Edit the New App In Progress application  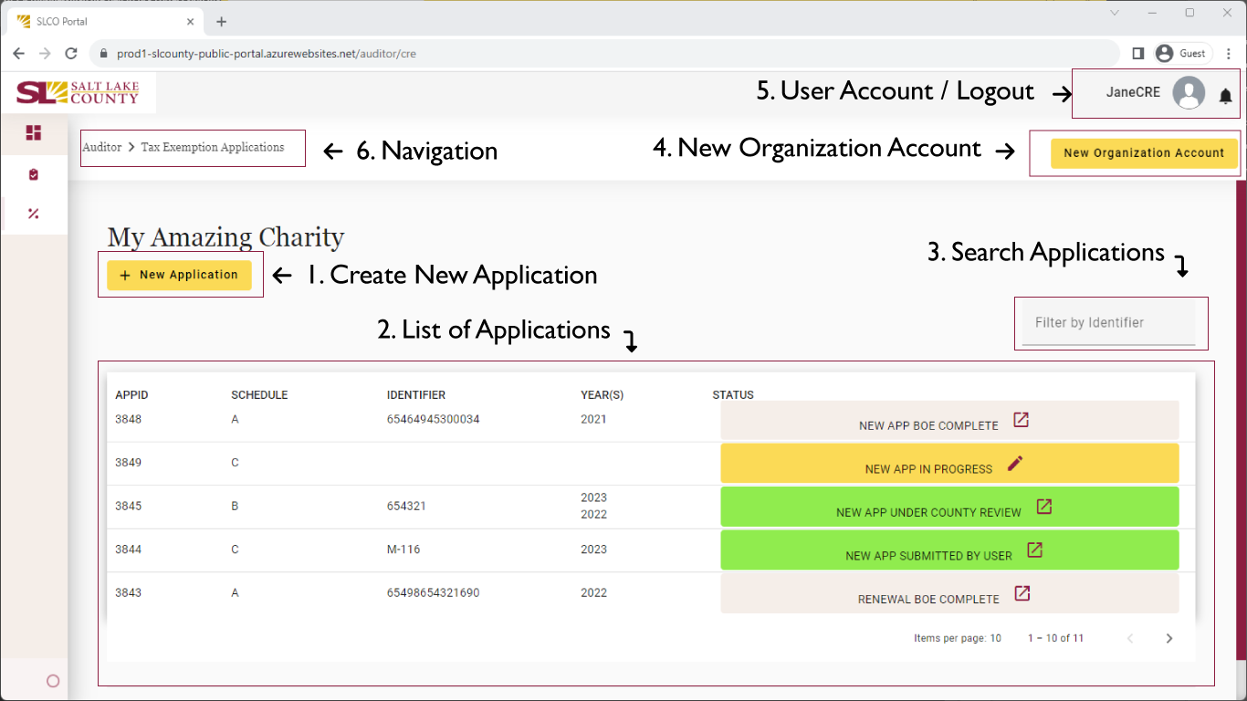tap(1015, 464)
